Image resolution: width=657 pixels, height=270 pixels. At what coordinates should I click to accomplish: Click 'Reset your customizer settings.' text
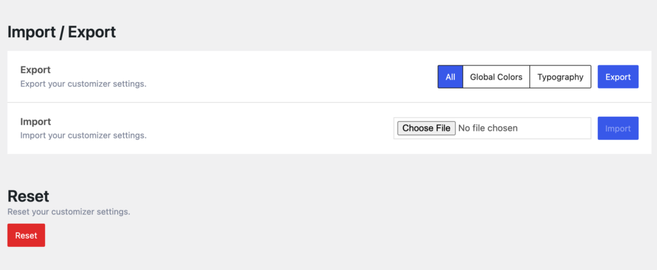pos(69,211)
